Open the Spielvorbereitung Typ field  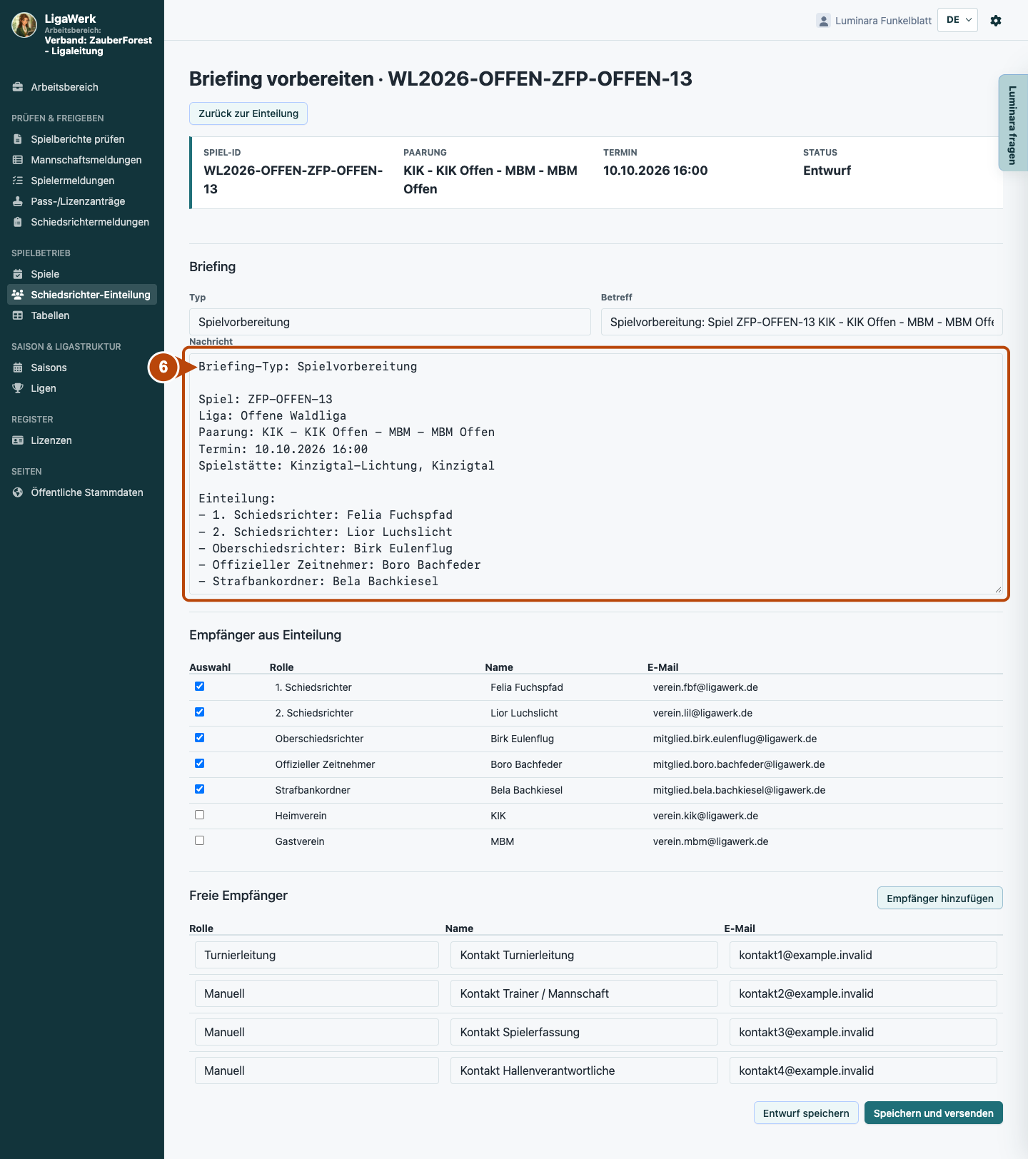[x=390, y=322]
